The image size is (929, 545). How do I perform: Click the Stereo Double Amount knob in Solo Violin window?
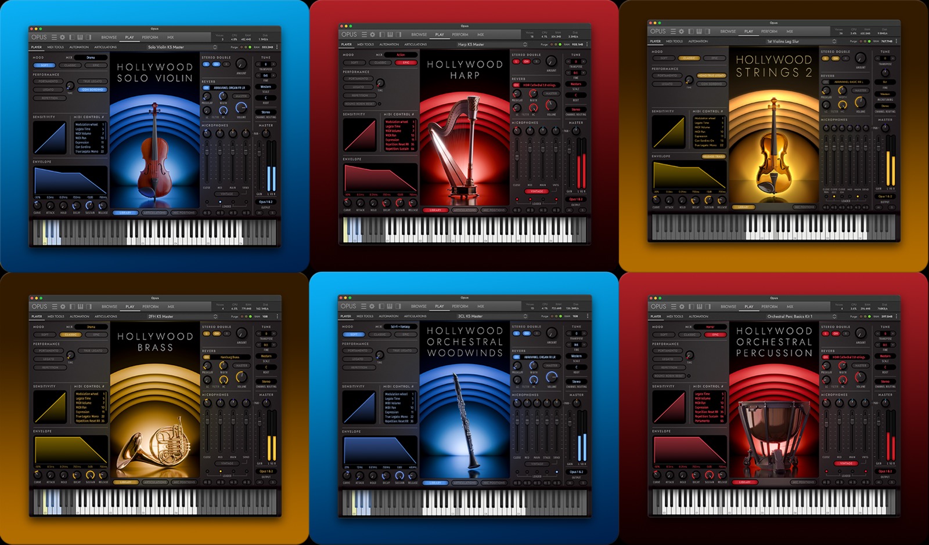(241, 64)
